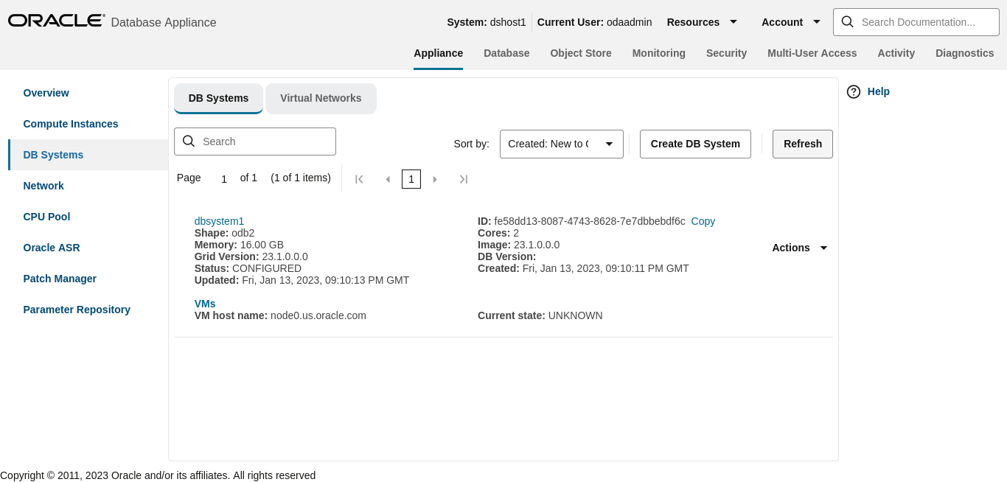The height and width of the screenshot is (482, 1007).
Task: Go to next page arrow icon
Action: tap(435, 179)
